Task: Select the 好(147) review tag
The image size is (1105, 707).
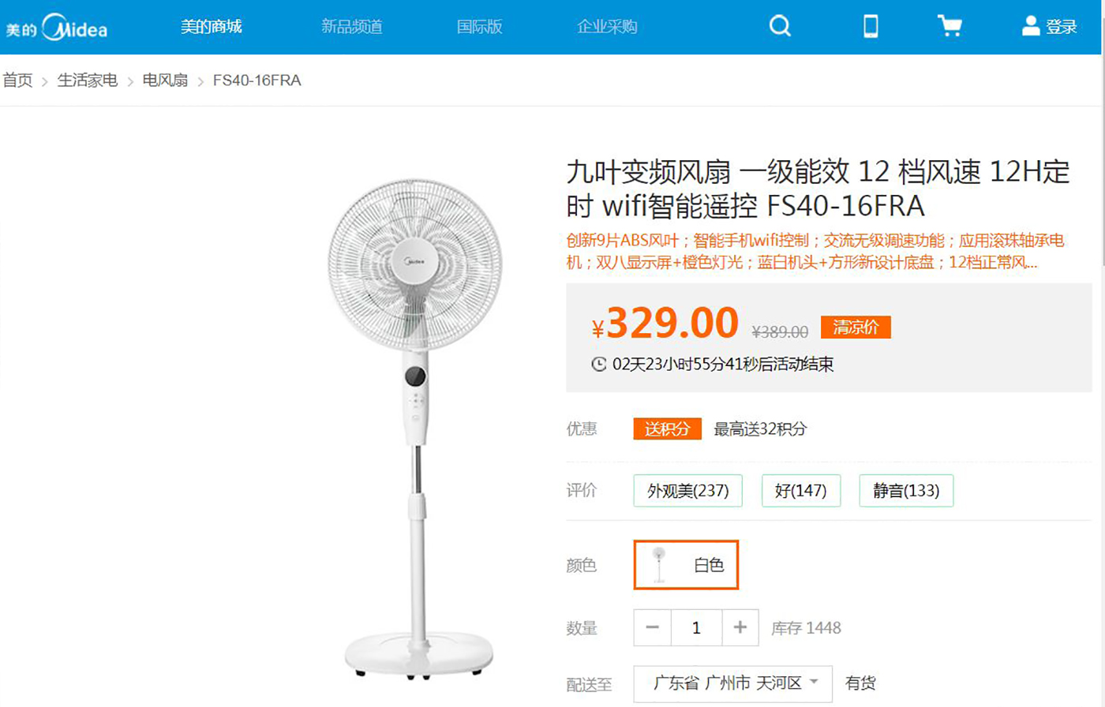Action: [x=800, y=491]
